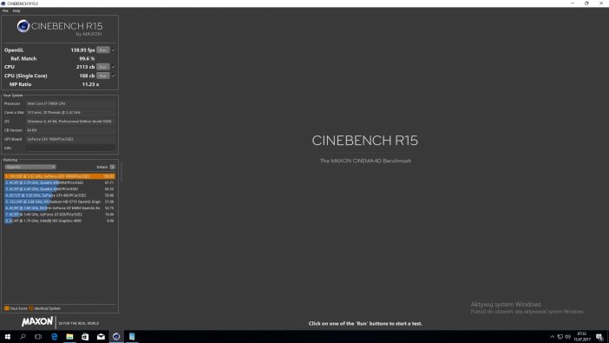Click the Details toggle button in Ranking

pos(112,167)
